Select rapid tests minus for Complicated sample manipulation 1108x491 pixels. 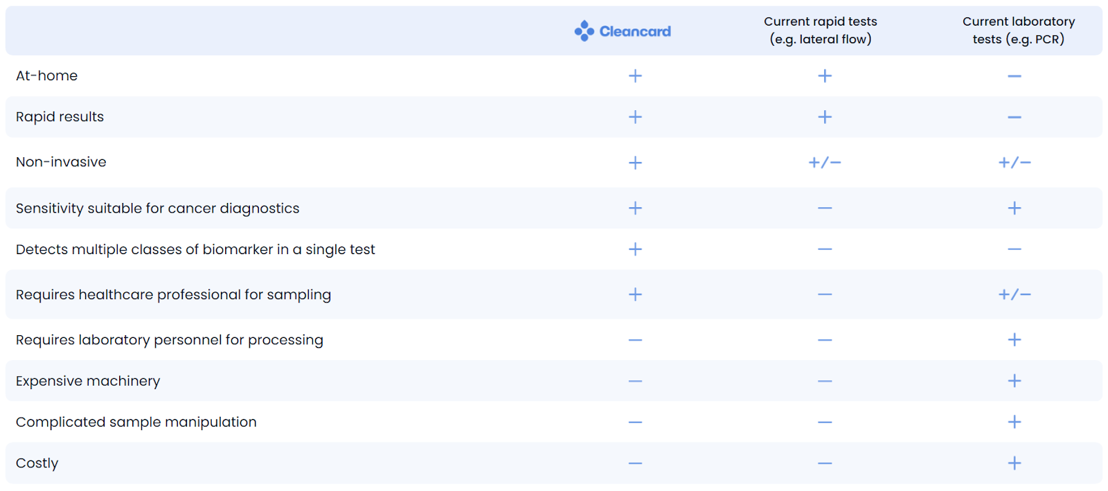(824, 422)
